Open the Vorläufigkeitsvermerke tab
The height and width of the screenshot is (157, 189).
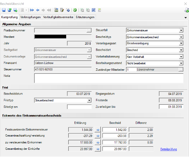coord(58,17)
